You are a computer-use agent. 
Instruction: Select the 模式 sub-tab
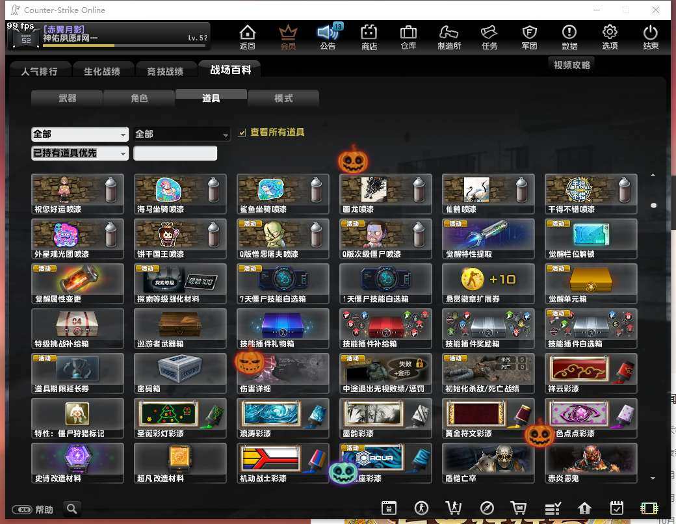[x=283, y=98]
